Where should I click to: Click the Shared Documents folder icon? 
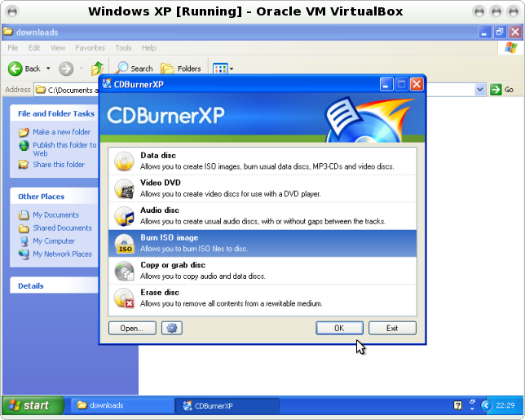pos(24,228)
